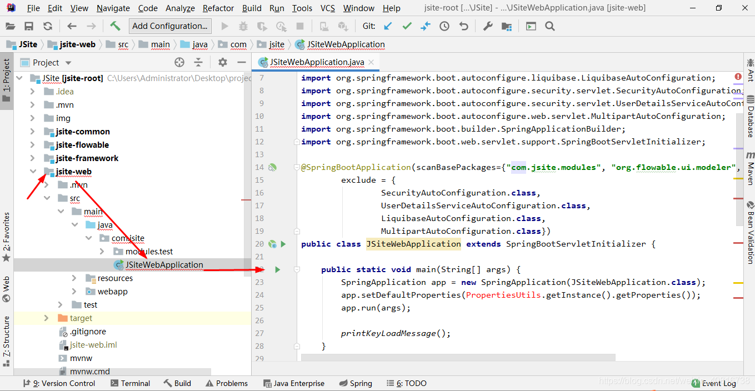Update project using the blue Git arrow

click(x=388, y=26)
